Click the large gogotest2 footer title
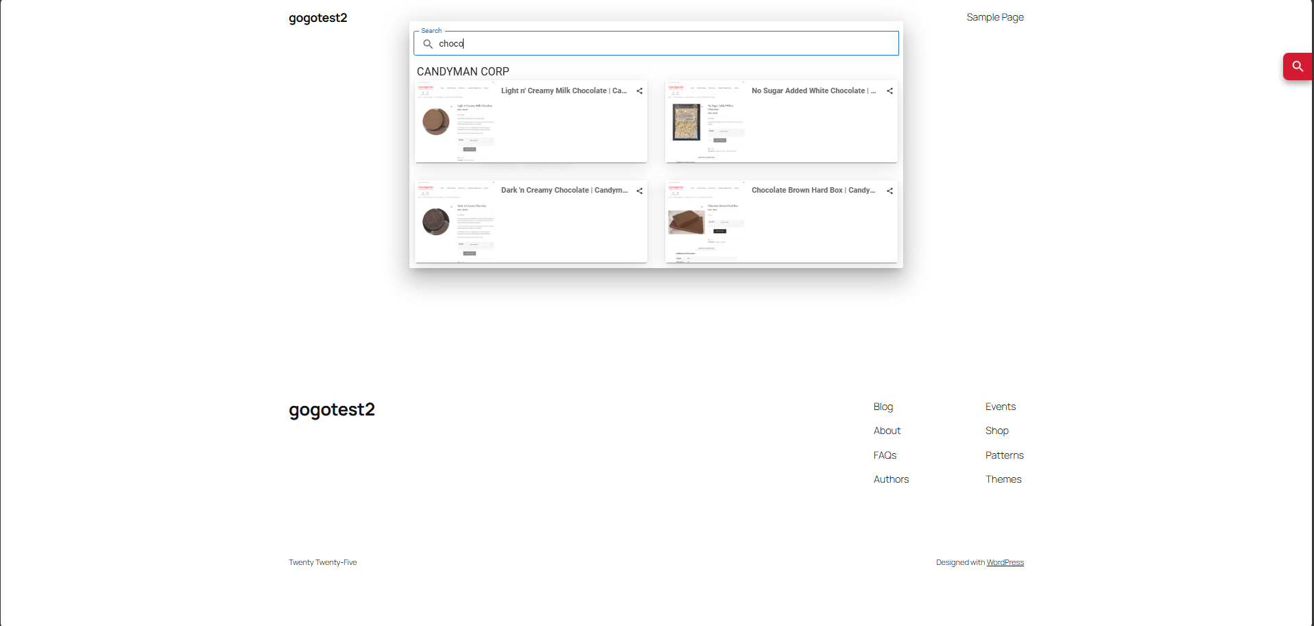Screen dimensions: 1314x626 click(332, 409)
